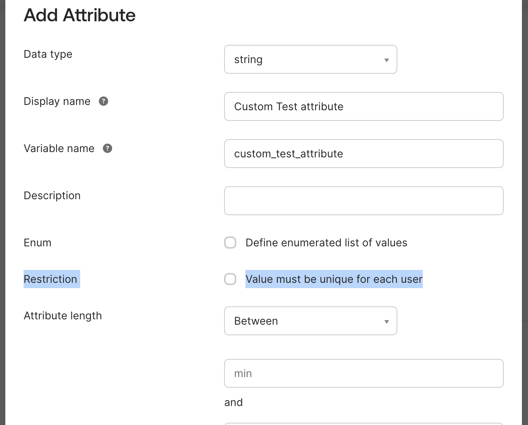This screenshot has width=528, height=425.
Task: Expand the Attribute length Between dropdown
Action: point(310,321)
